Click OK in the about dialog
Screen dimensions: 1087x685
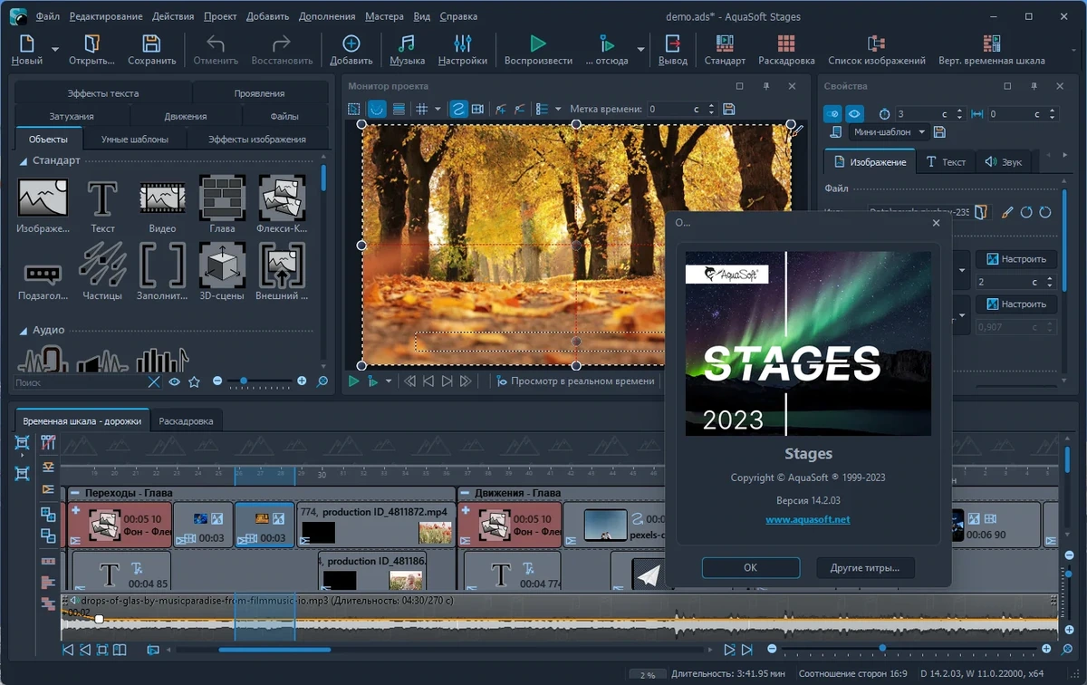750,568
